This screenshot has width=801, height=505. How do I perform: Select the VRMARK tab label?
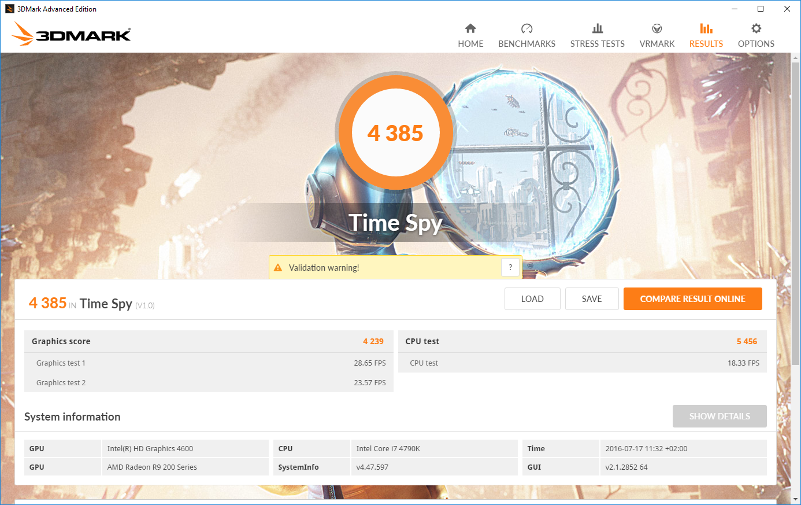657,44
